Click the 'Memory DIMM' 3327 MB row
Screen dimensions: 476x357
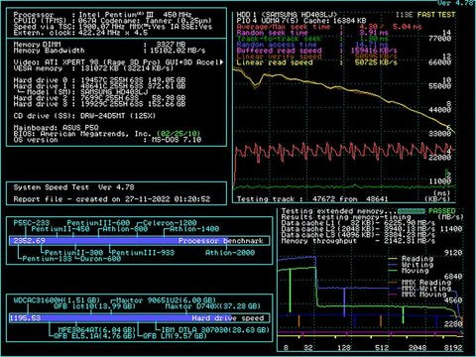tap(99, 45)
